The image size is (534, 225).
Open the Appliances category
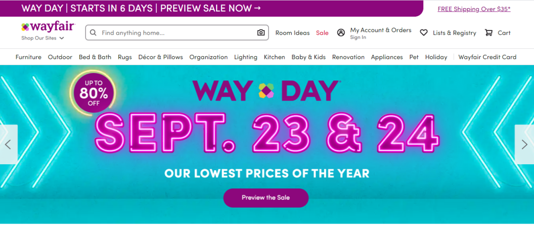387,57
